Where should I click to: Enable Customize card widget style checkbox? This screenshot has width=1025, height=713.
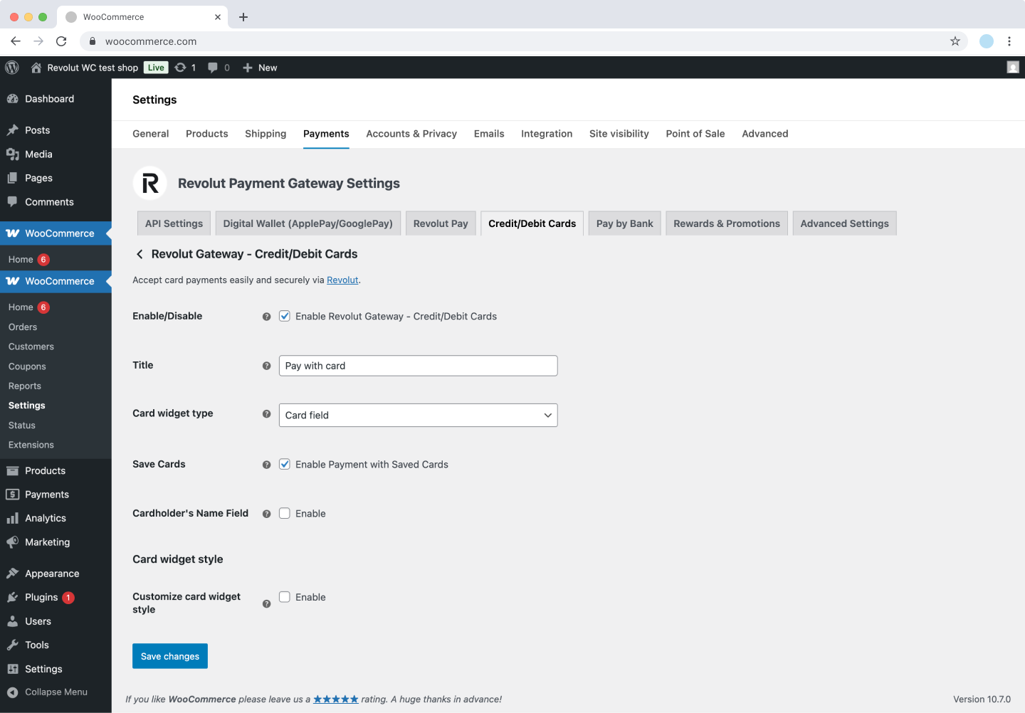click(x=285, y=597)
